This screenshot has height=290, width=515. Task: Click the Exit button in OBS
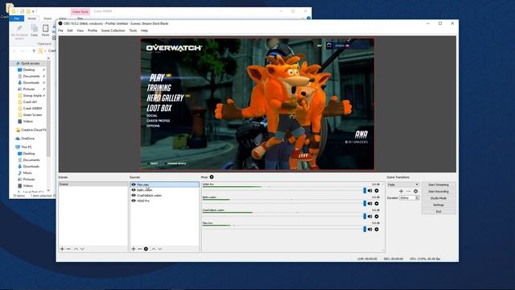[x=439, y=212]
